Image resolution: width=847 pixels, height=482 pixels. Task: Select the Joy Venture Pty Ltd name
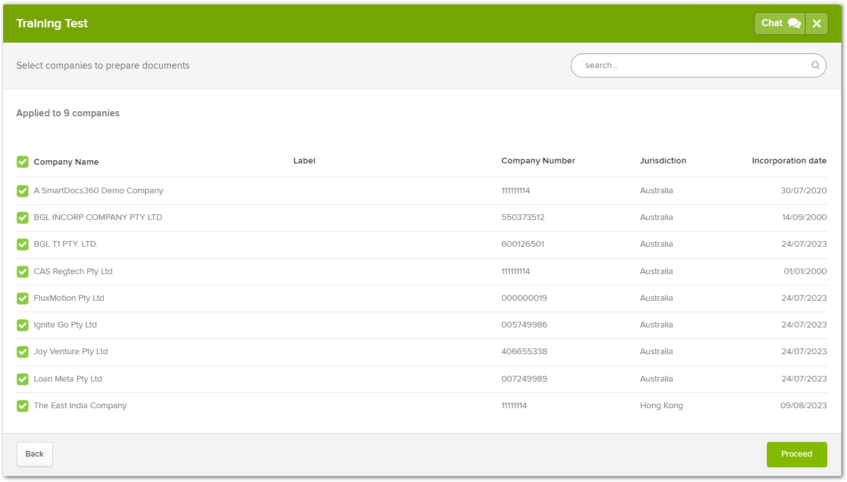(71, 352)
